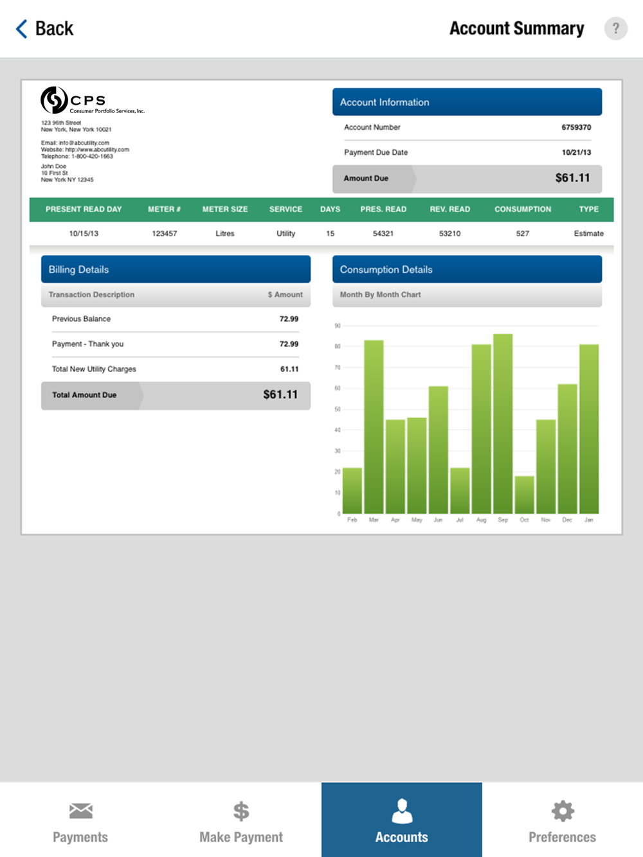This screenshot has width=643, height=857.
Task: Click the Litres meter size value
Action: pyautogui.click(x=225, y=234)
